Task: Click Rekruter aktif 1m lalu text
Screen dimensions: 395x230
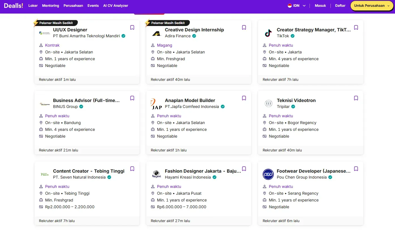Action: click(x=57, y=79)
